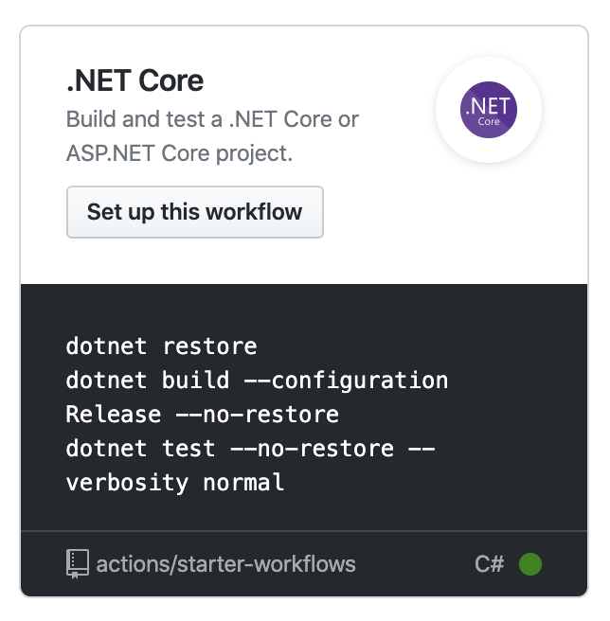The height and width of the screenshot is (621, 610).
Task: Click the small "Core" text inside the logo
Action: pyautogui.click(x=489, y=122)
